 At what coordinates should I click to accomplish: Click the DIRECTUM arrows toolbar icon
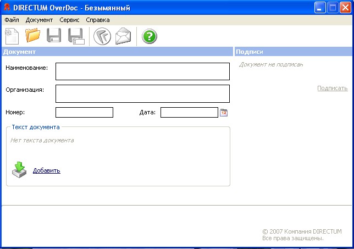click(x=102, y=36)
